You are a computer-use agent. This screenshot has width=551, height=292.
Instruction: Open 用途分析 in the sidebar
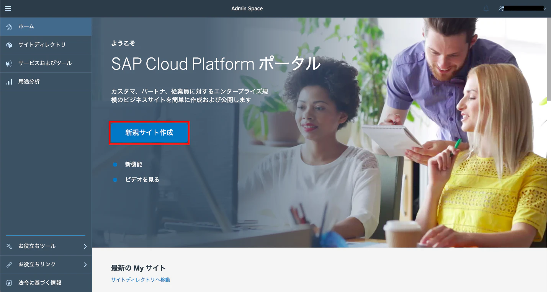[x=46, y=82]
